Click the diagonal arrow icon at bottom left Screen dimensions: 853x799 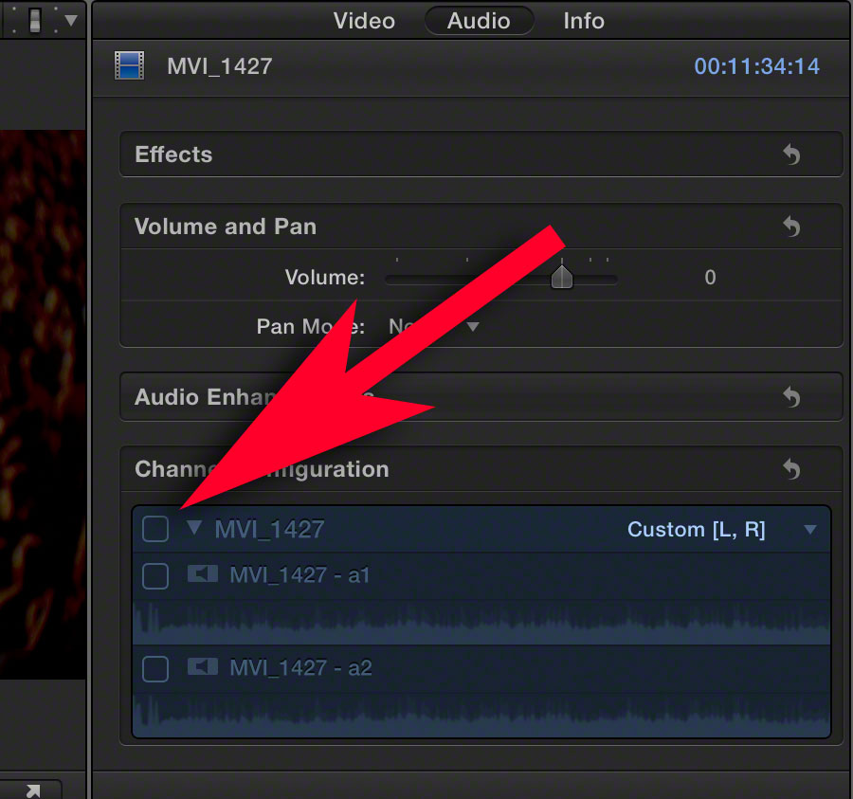[x=32, y=790]
